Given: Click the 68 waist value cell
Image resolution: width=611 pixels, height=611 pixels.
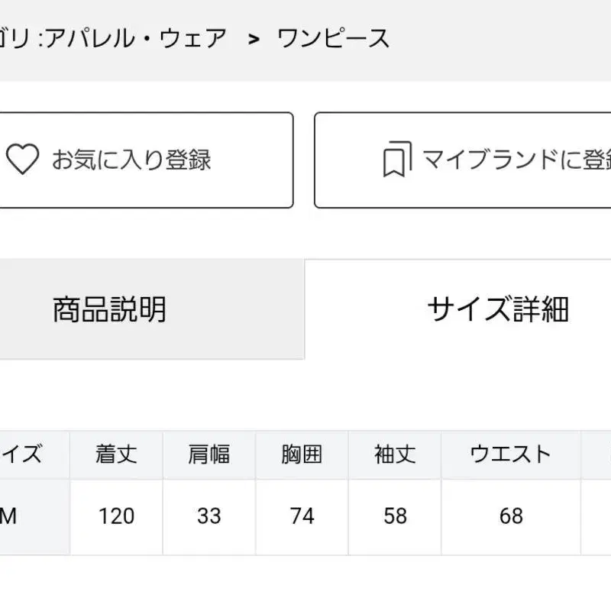Looking at the screenshot, I should click(510, 516).
